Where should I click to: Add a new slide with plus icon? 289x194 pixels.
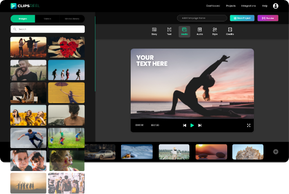276,152
